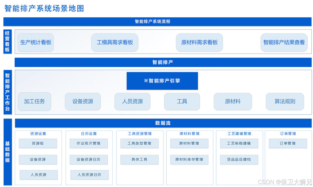Click the 智能排产系统场景地图 title
The image size is (313, 187).
pyautogui.click(x=44, y=8)
